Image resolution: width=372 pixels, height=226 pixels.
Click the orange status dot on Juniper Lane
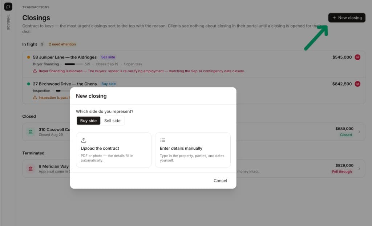pyautogui.click(x=28, y=57)
